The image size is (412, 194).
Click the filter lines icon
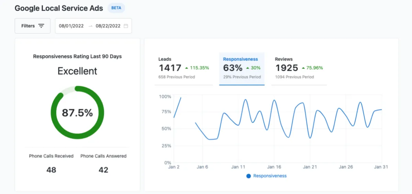coord(41,26)
